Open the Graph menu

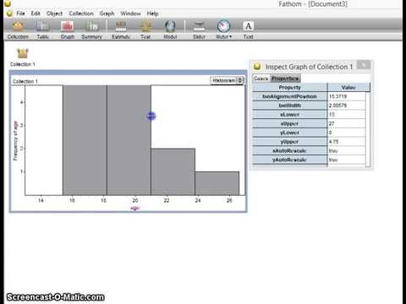pyautogui.click(x=107, y=14)
